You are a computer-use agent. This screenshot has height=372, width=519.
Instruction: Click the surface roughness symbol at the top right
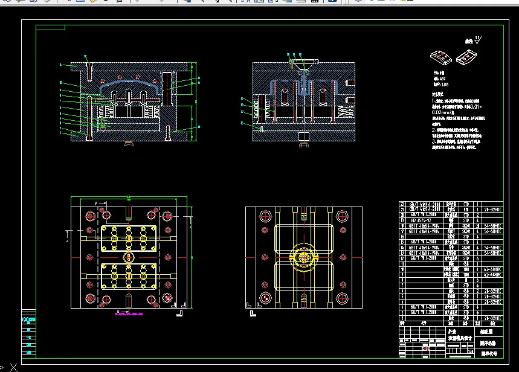point(479,40)
